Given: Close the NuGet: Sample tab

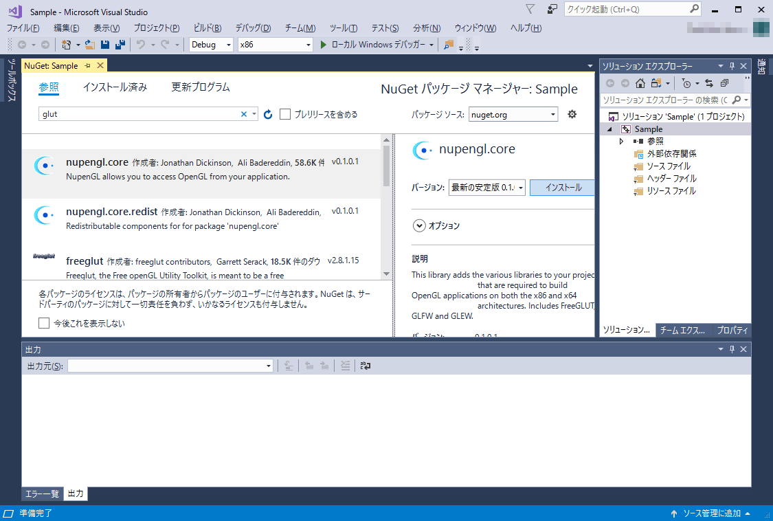Looking at the screenshot, I should [x=100, y=65].
